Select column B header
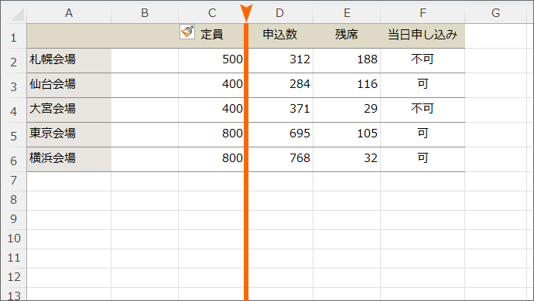Screen dimensions: 534x301 pos(145,13)
